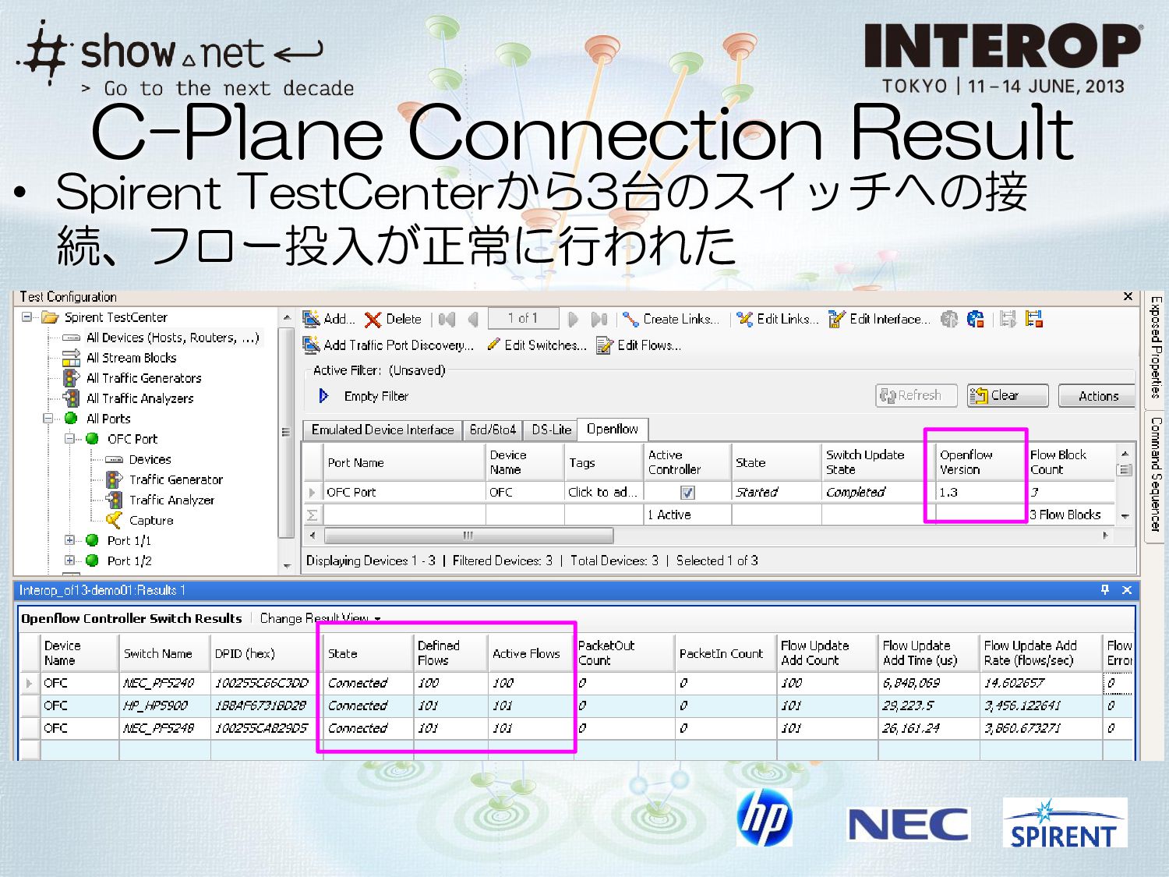This screenshot has width=1169, height=877.
Task: Select All Traffic Generators tree icon
Action: [x=71, y=378]
